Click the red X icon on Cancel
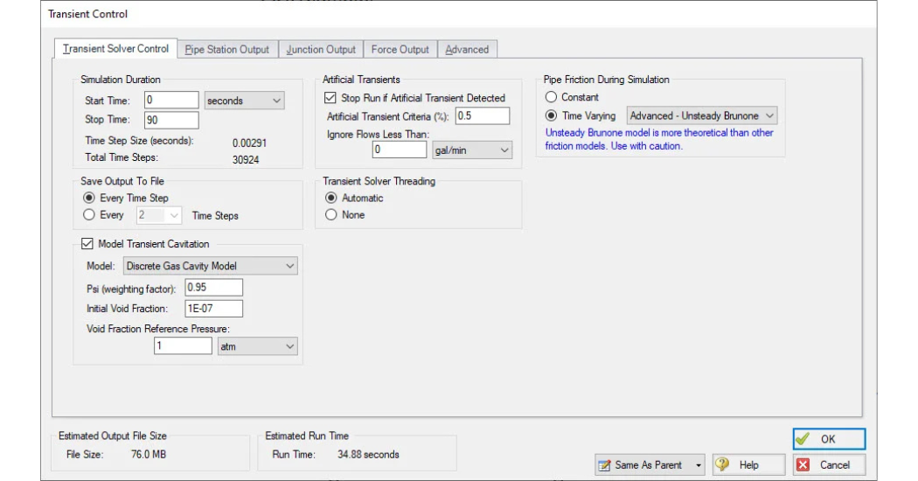Image resolution: width=918 pixels, height=481 pixels. [x=803, y=464]
